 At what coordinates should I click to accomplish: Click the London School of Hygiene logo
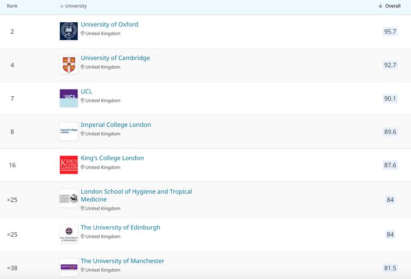pos(68,199)
